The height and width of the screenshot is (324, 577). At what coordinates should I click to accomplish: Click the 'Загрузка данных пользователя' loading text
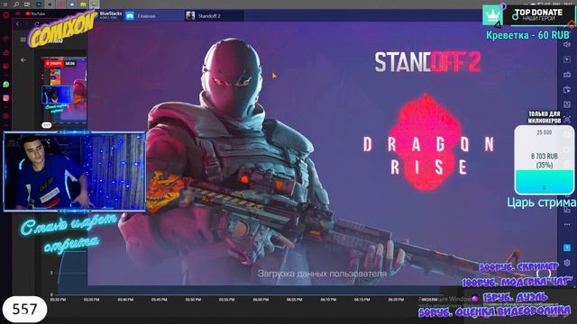pos(323,274)
